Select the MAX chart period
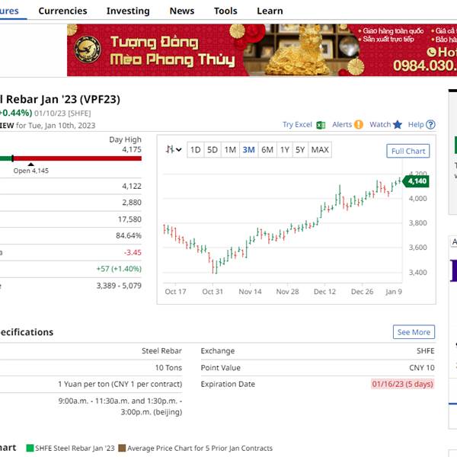Viewport: 457px width, 457px height. pos(320,150)
